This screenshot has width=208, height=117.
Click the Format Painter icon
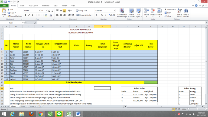tap(9, 16)
